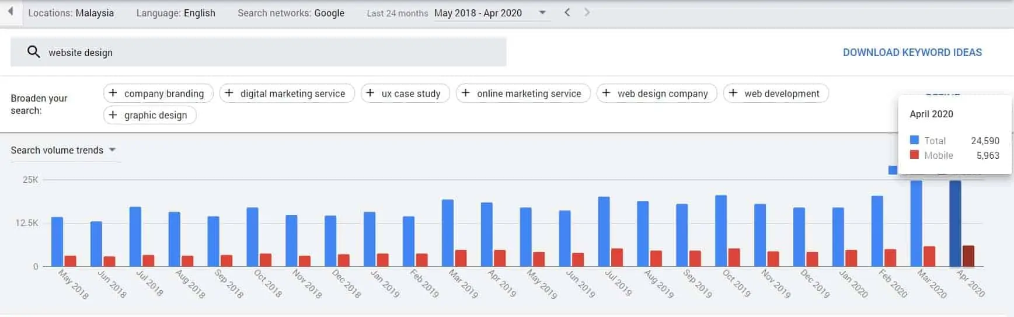Go to next date range arrow
This screenshot has width=1014, height=317.
tap(587, 12)
